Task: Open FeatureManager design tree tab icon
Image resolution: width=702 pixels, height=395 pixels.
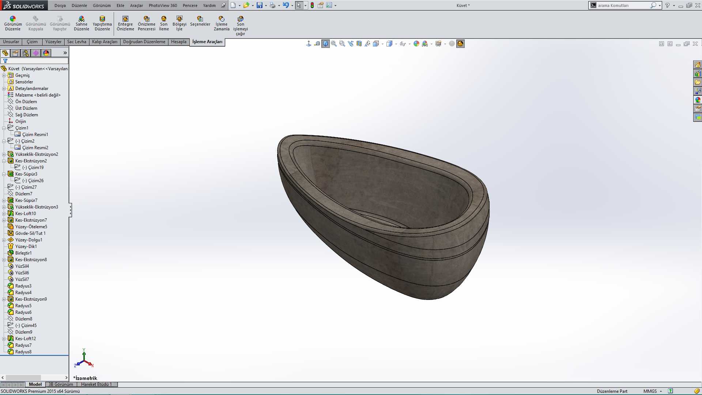Action: (5, 53)
